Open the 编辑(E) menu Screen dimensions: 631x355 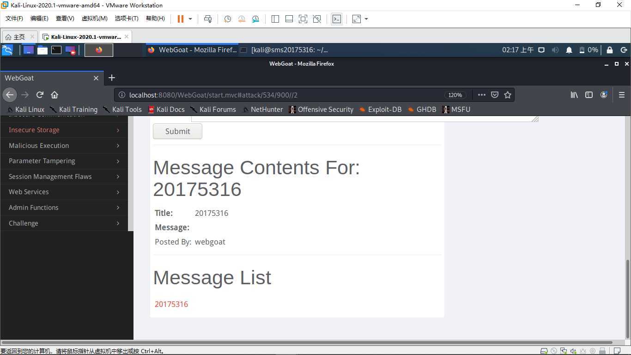pyautogui.click(x=39, y=18)
